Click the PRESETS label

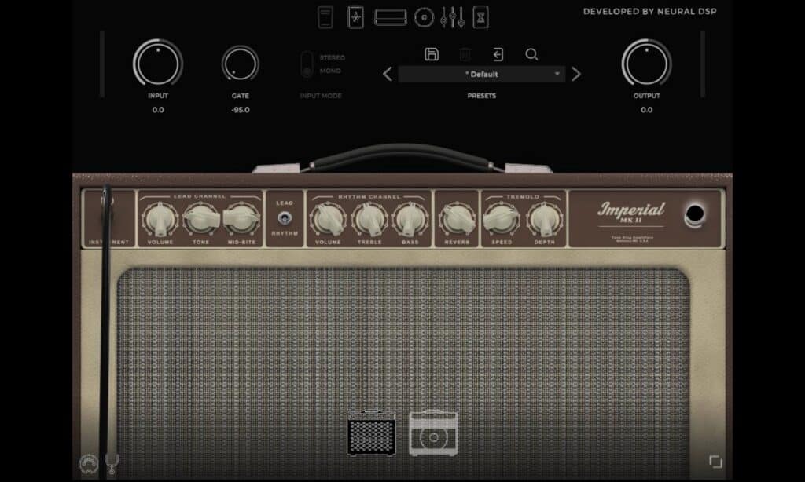[x=482, y=96]
